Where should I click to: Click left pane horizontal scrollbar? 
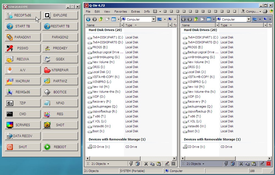[115, 158]
